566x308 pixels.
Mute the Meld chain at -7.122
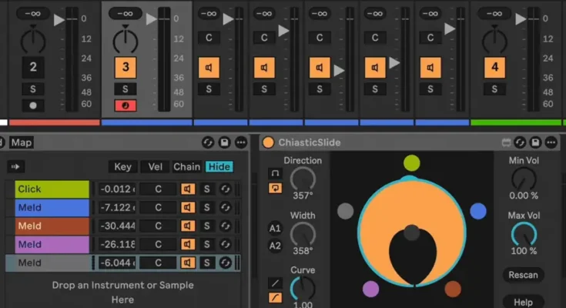click(x=188, y=207)
